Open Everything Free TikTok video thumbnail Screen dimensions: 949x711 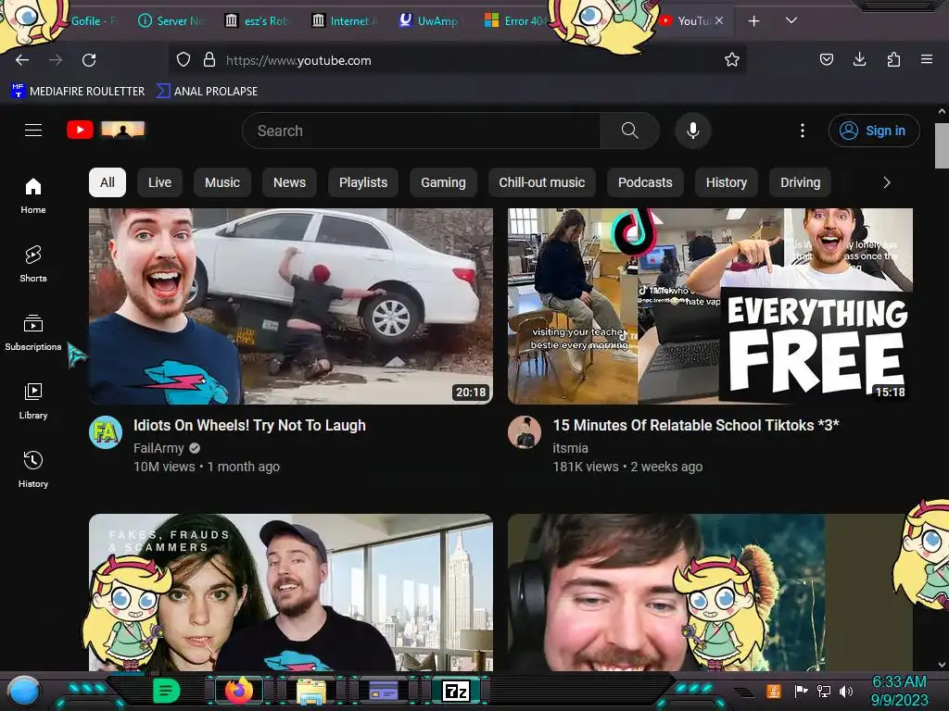coord(710,306)
